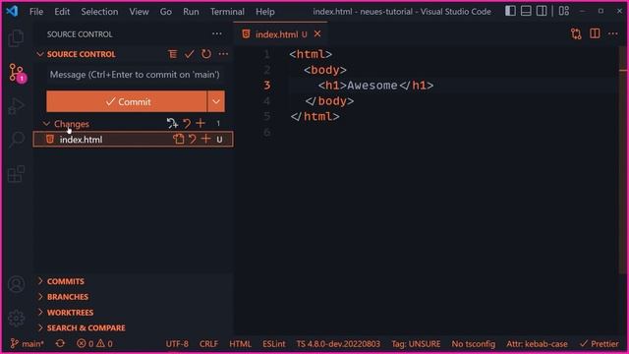
Task: Change CRLF end of line sequence
Action: [208, 344]
